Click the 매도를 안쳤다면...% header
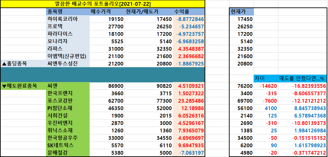The height and width of the screenshot is (157, 328). click(x=303, y=78)
